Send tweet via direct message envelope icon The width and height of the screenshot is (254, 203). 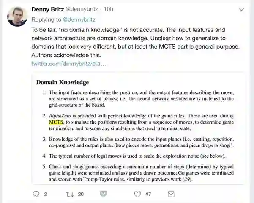click(171, 194)
